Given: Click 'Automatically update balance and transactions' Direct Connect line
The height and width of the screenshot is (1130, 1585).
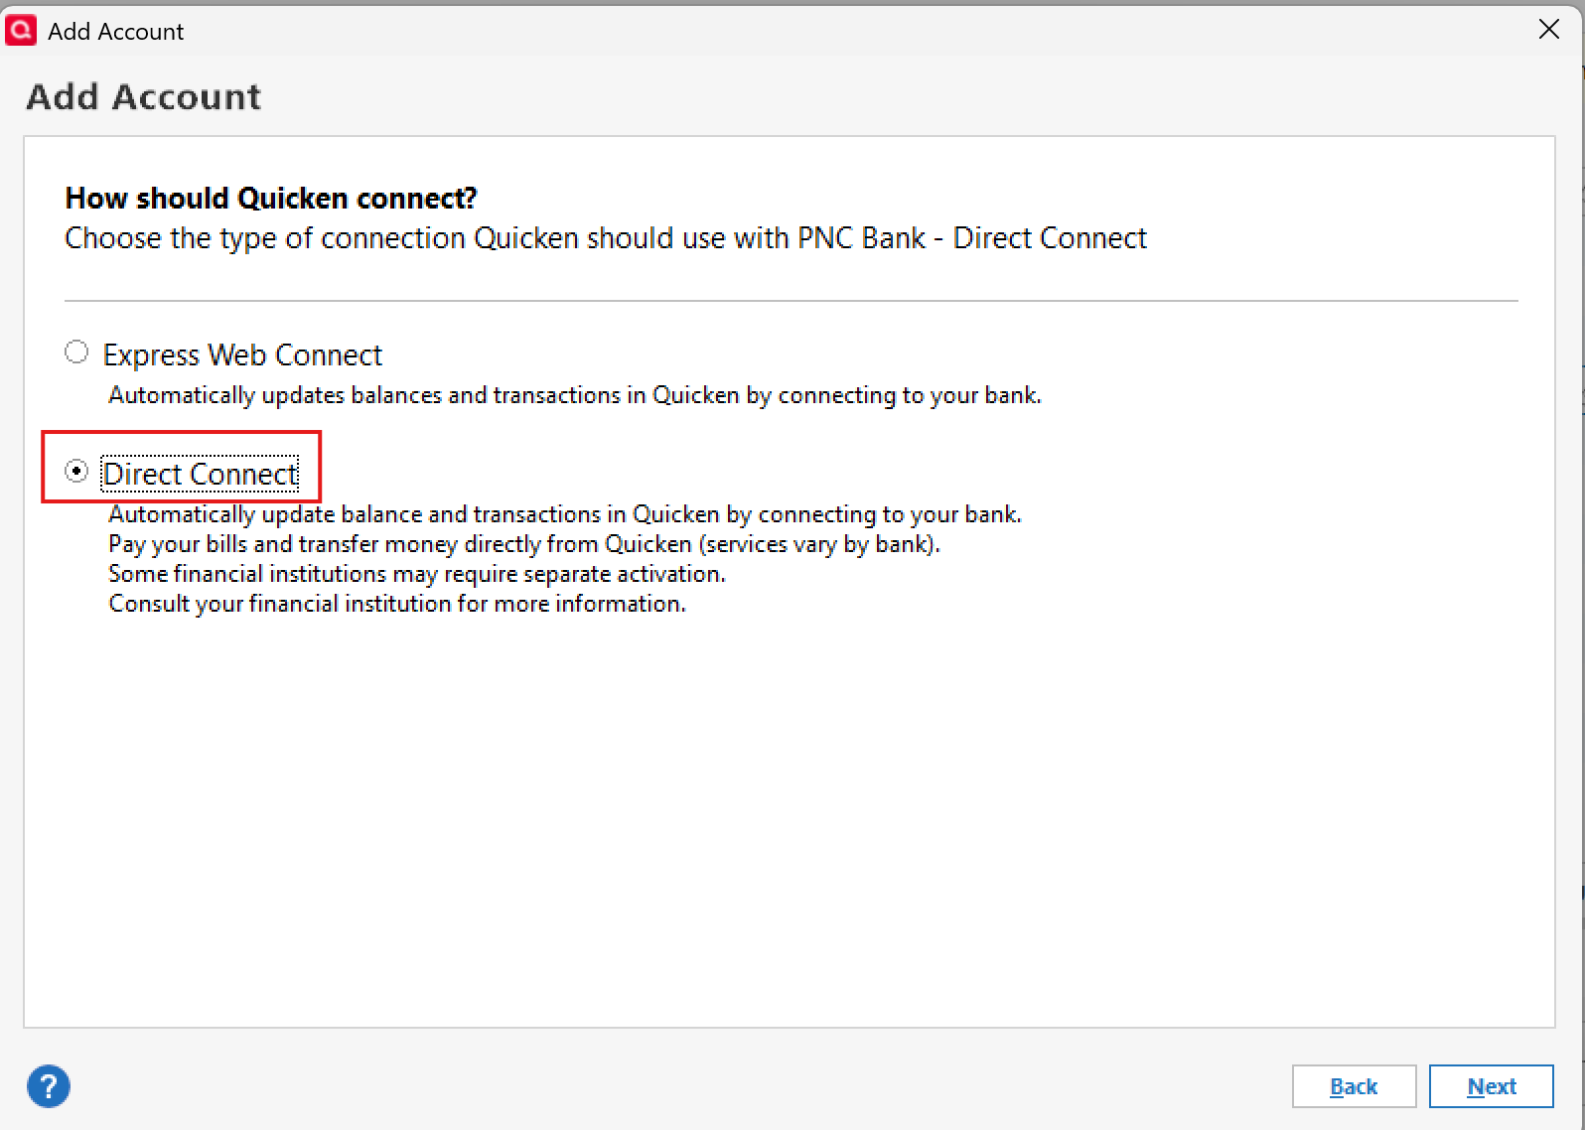Looking at the screenshot, I should coord(565,514).
